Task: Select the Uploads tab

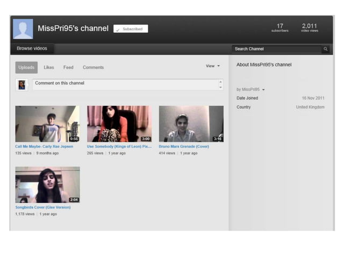Action: [26, 68]
